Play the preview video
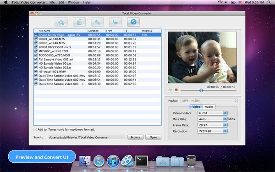 click(x=170, y=90)
